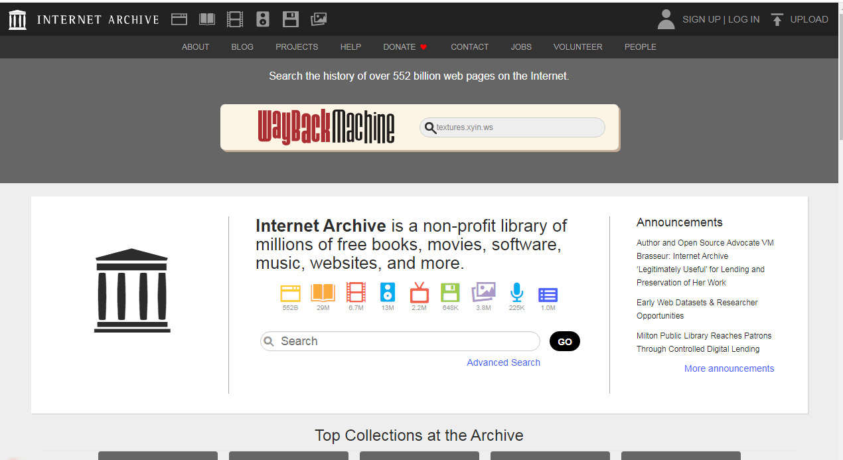The image size is (843, 460).
Task: Open Early Web Datasets announcement link
Action: coord(697,309)
